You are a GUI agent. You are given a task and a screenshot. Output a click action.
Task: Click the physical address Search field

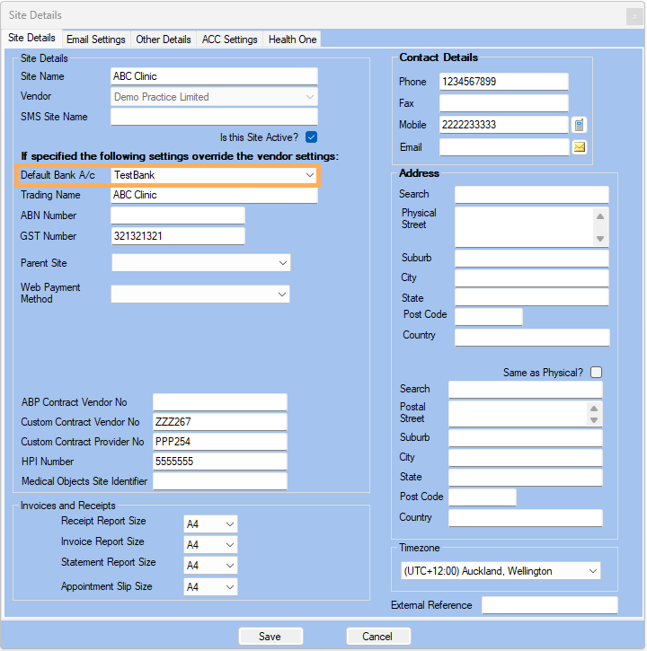tap(532, 194)
